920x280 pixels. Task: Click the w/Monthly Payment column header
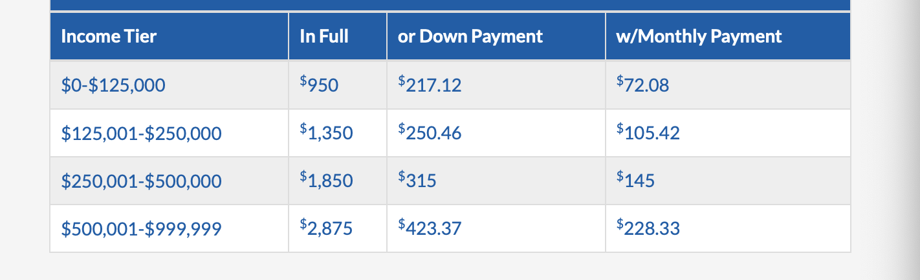coord(699,36)
